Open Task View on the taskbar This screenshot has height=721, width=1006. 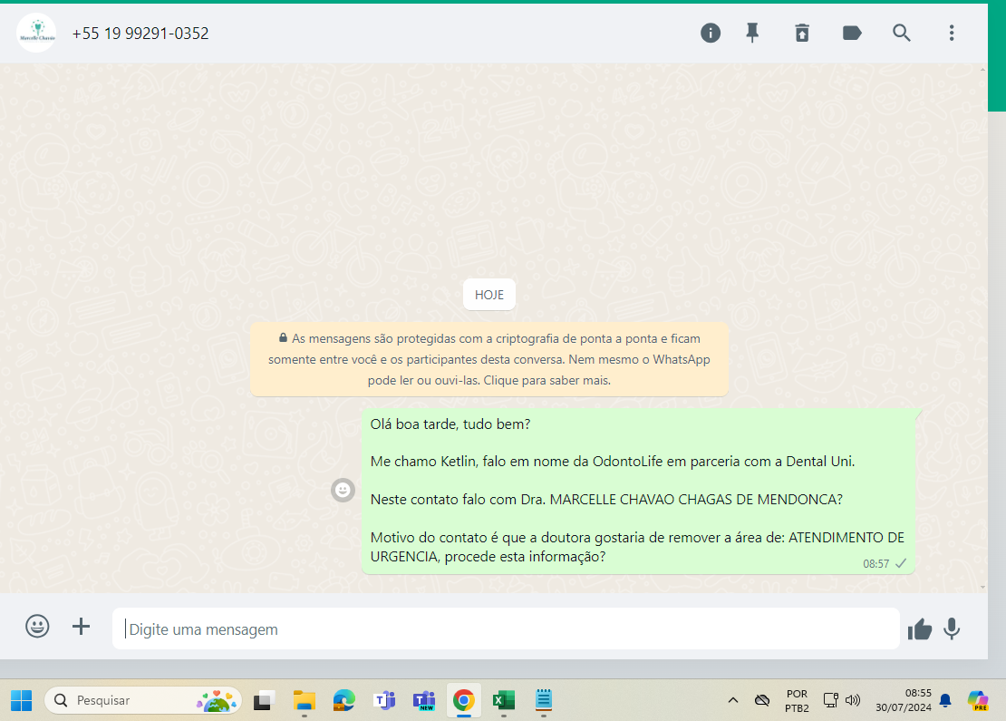tap(264, 700)
